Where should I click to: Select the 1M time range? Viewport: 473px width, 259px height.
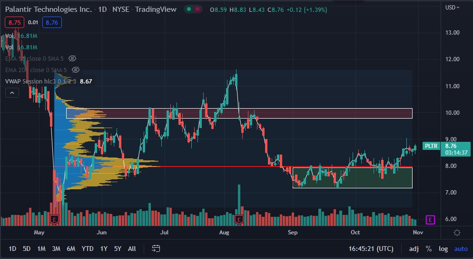tap(41, 249)
